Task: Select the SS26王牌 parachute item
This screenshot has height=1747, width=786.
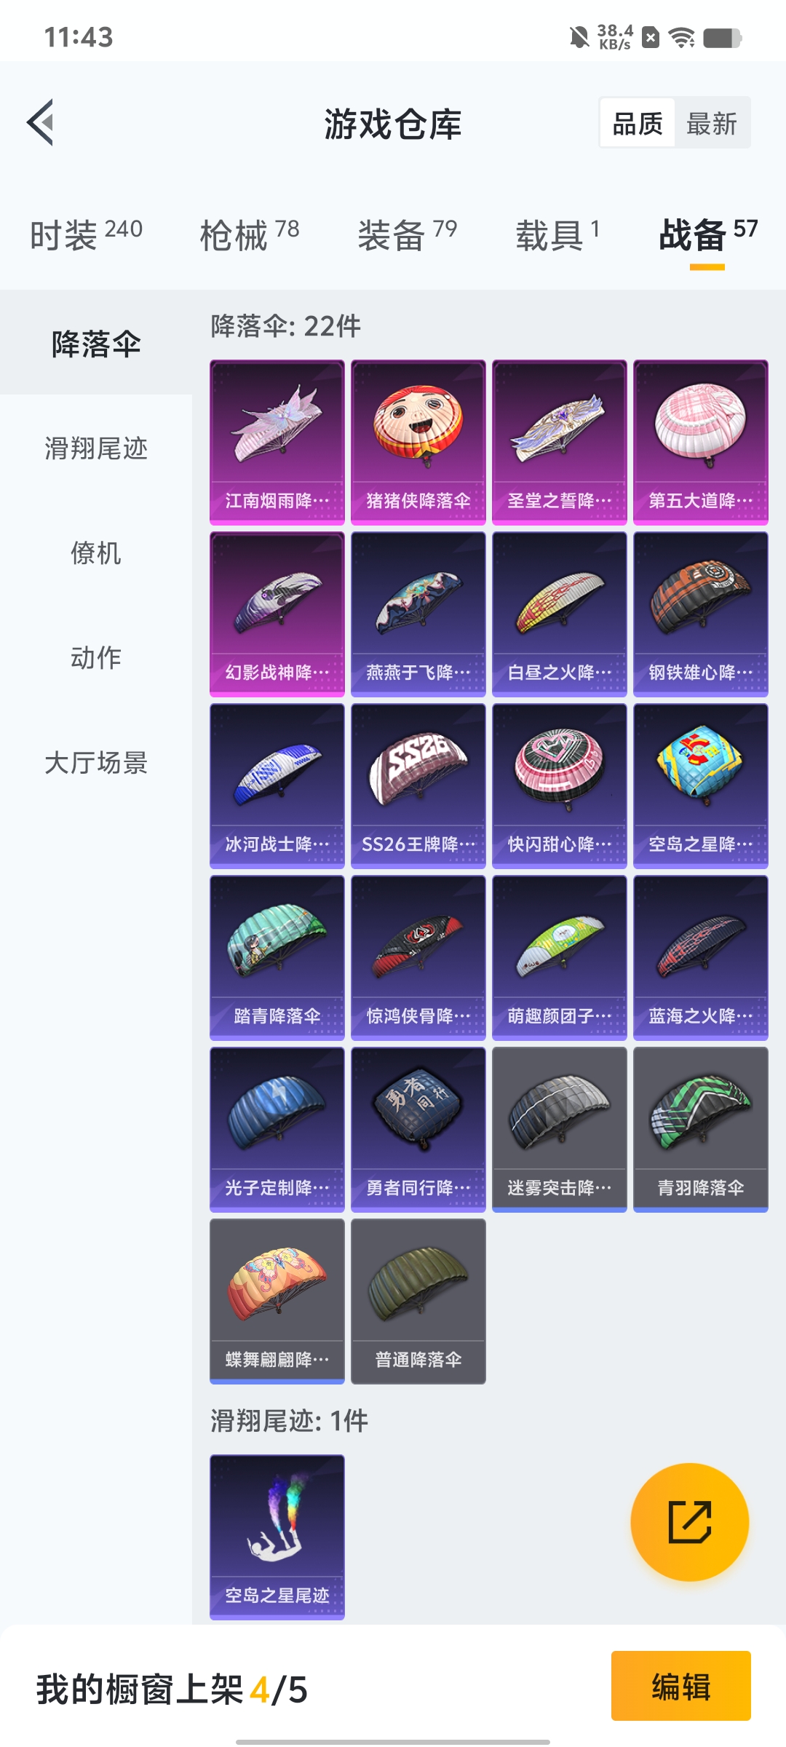Action: coord(418,786)
